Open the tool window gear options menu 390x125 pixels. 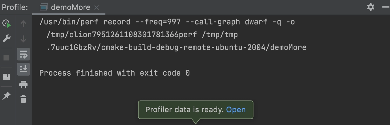click(371, 7)
